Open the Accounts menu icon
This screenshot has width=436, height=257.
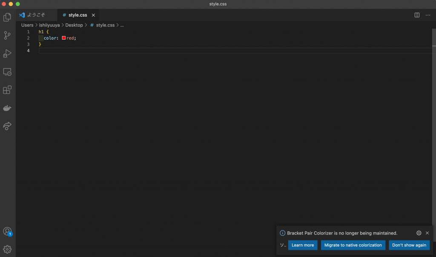tap(7, 231)
